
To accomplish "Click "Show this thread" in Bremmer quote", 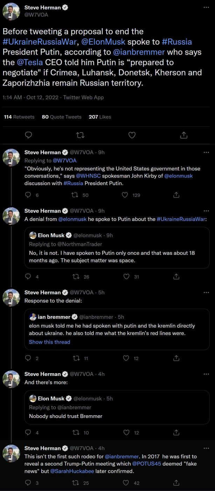I will [50, 342].
